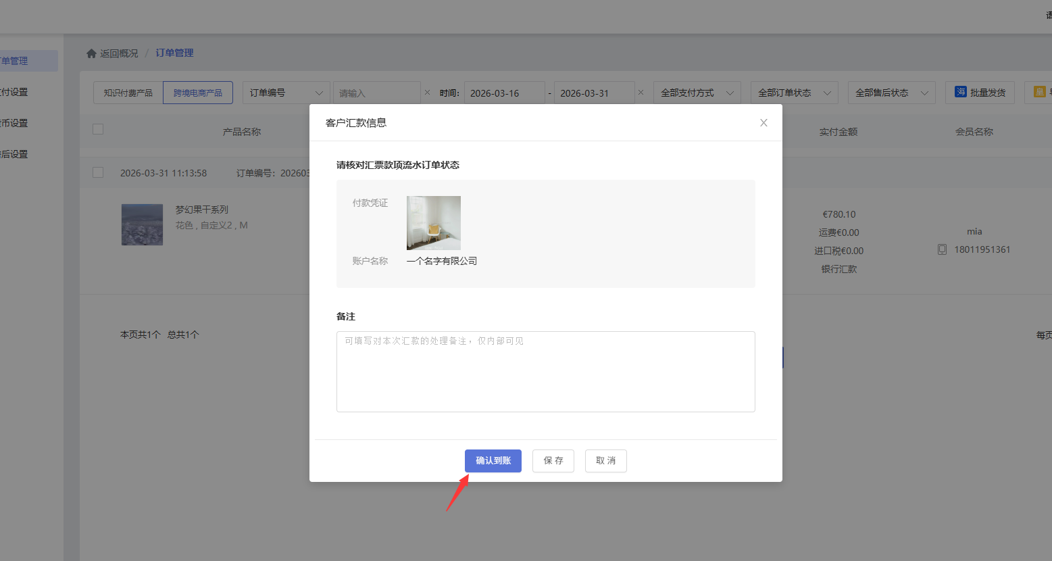The image size is (1052, 561).
Task: Click the phone icon beside 18011951361
Action: (x=942, y=249)
